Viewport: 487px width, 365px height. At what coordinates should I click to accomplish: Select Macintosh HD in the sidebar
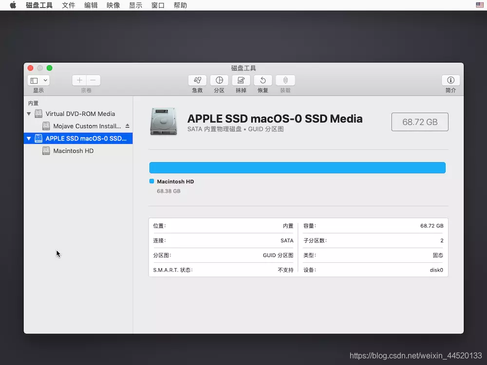point(78,151)
